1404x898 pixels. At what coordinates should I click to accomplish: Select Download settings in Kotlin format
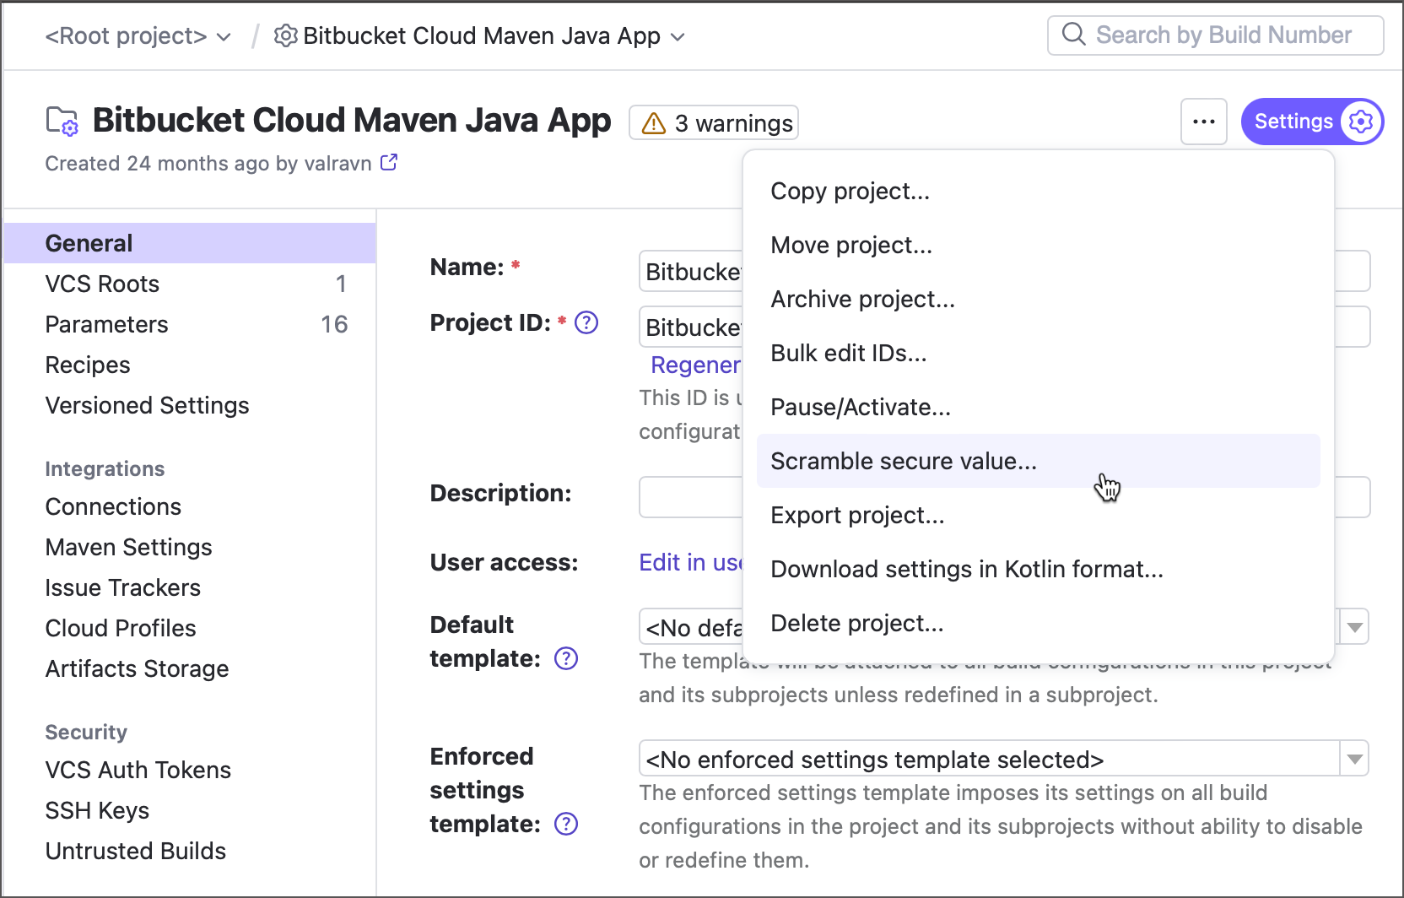click(x=966, y=569)
